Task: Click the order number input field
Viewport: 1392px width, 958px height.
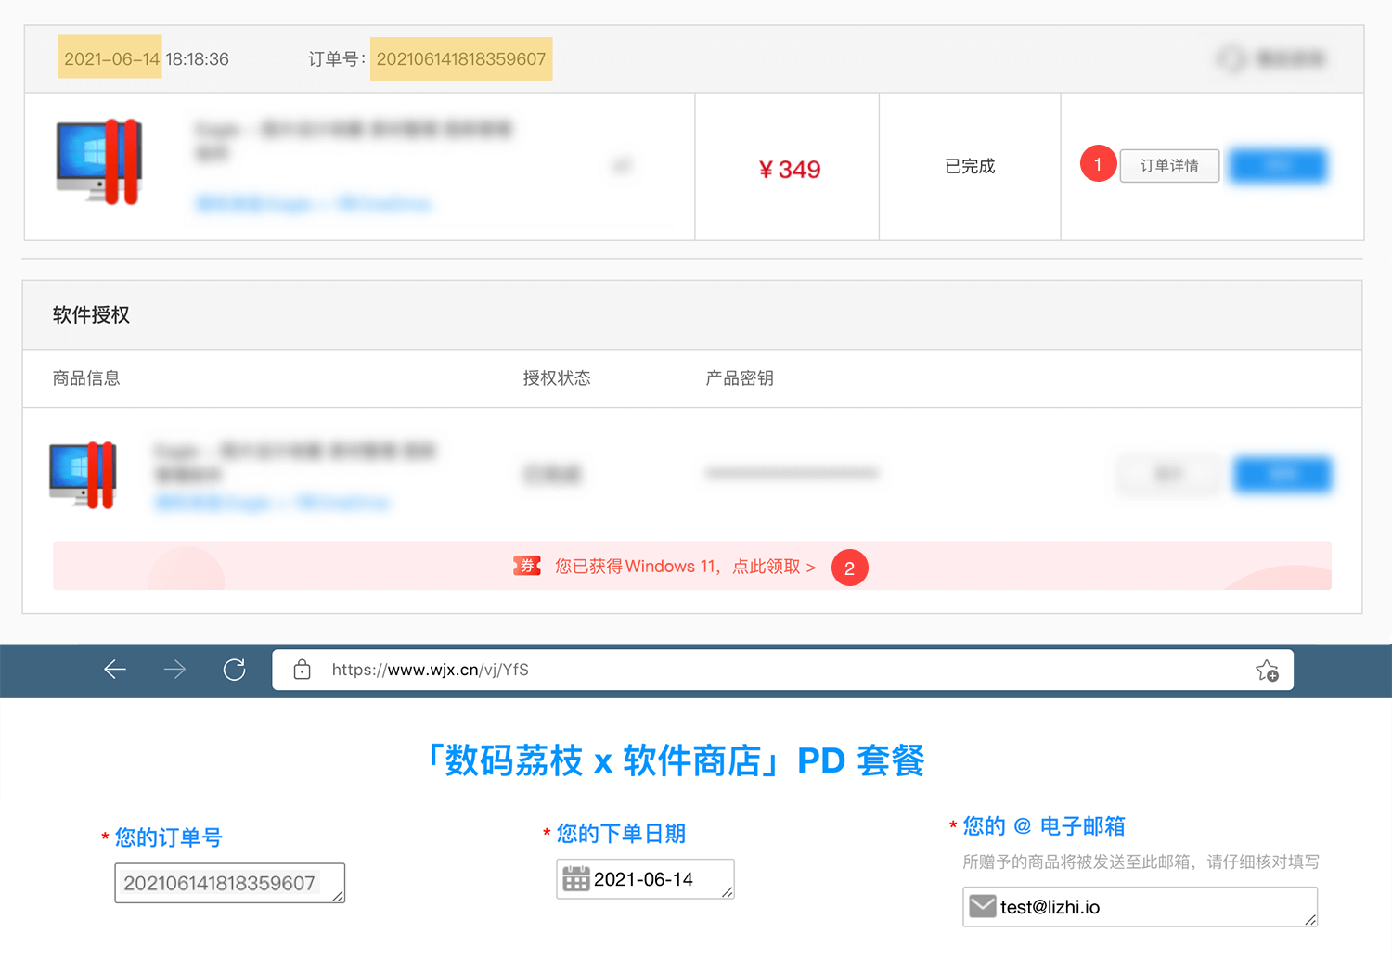Action: pyautogui.click(x=228, y=882)
